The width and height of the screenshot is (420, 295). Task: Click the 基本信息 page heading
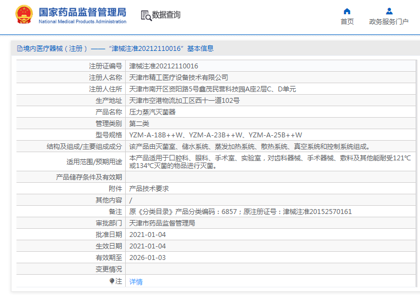click(x=200, y=49)
